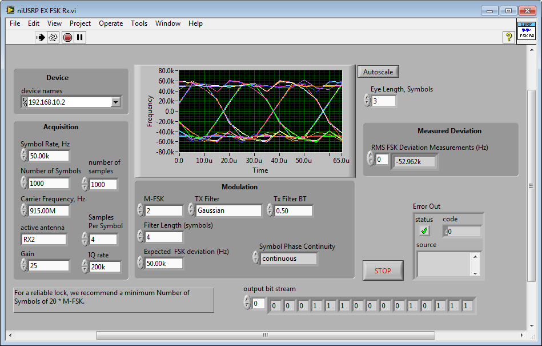Click the LabVIEW icon in title bar
Viewport: 542px width, 346px height.
click(x=10, y=10)
